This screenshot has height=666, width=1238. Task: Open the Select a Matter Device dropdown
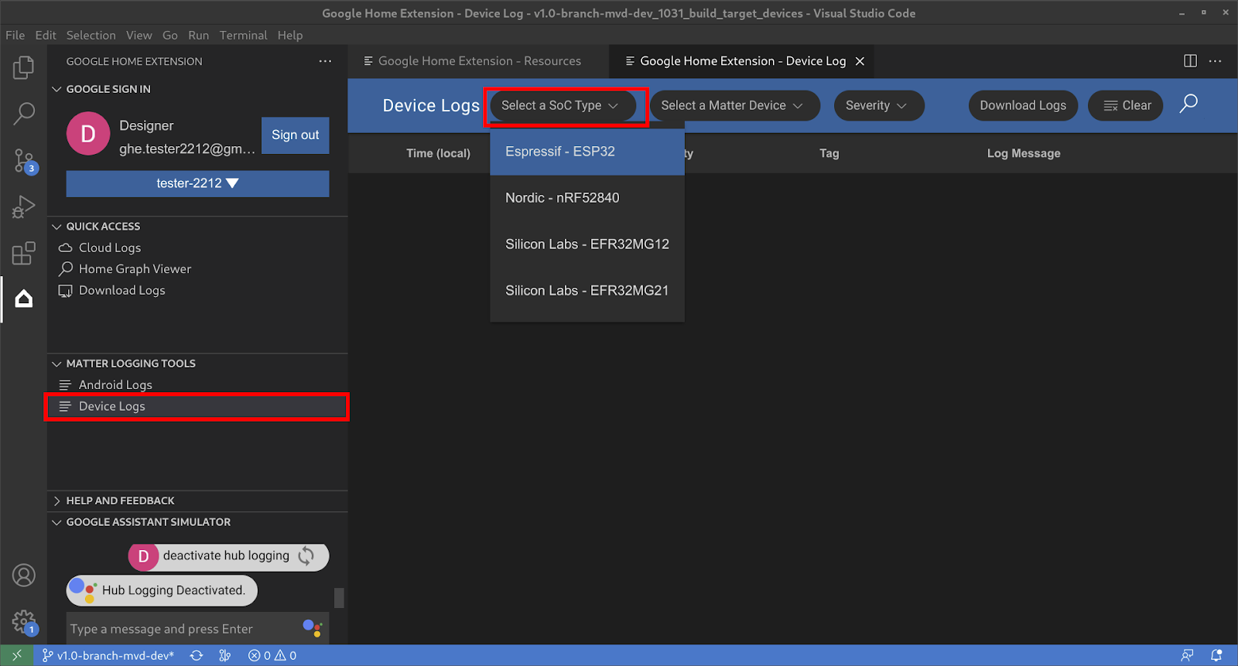click(x=732, y=106)
